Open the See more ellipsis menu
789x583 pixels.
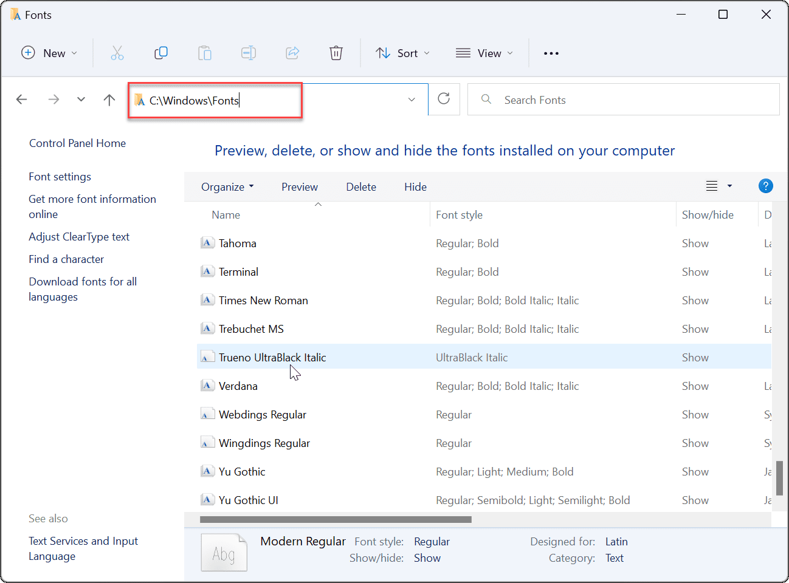[551, 53]
